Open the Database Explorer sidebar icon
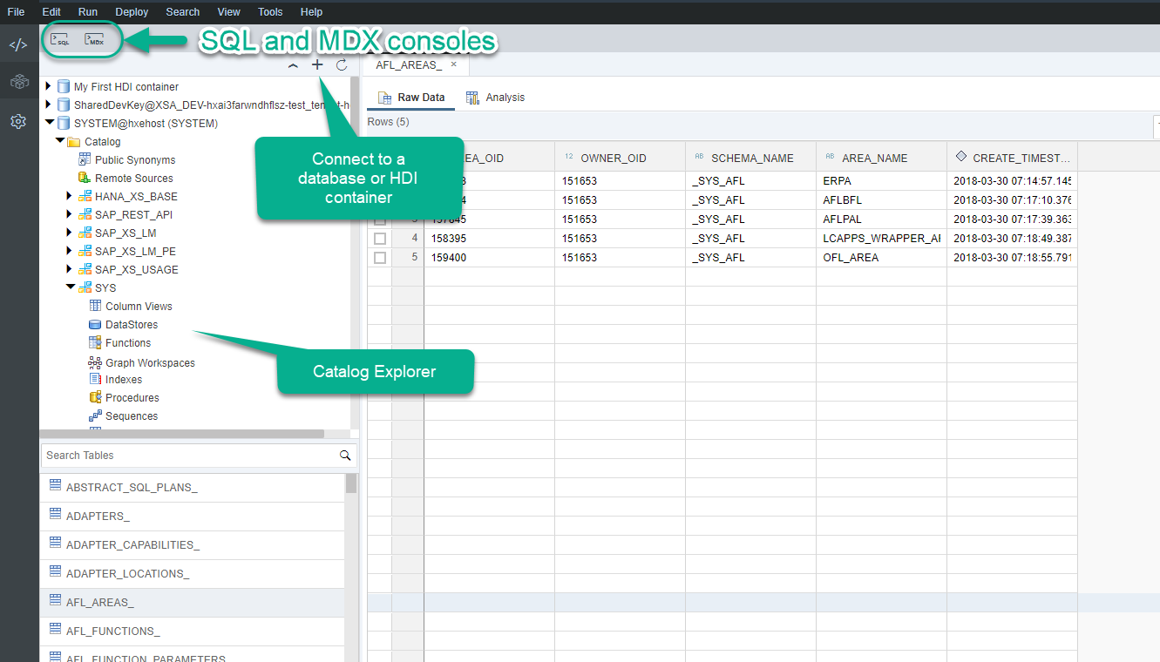This screenshot has height=662, width=1160. click(x=18, y=82)
